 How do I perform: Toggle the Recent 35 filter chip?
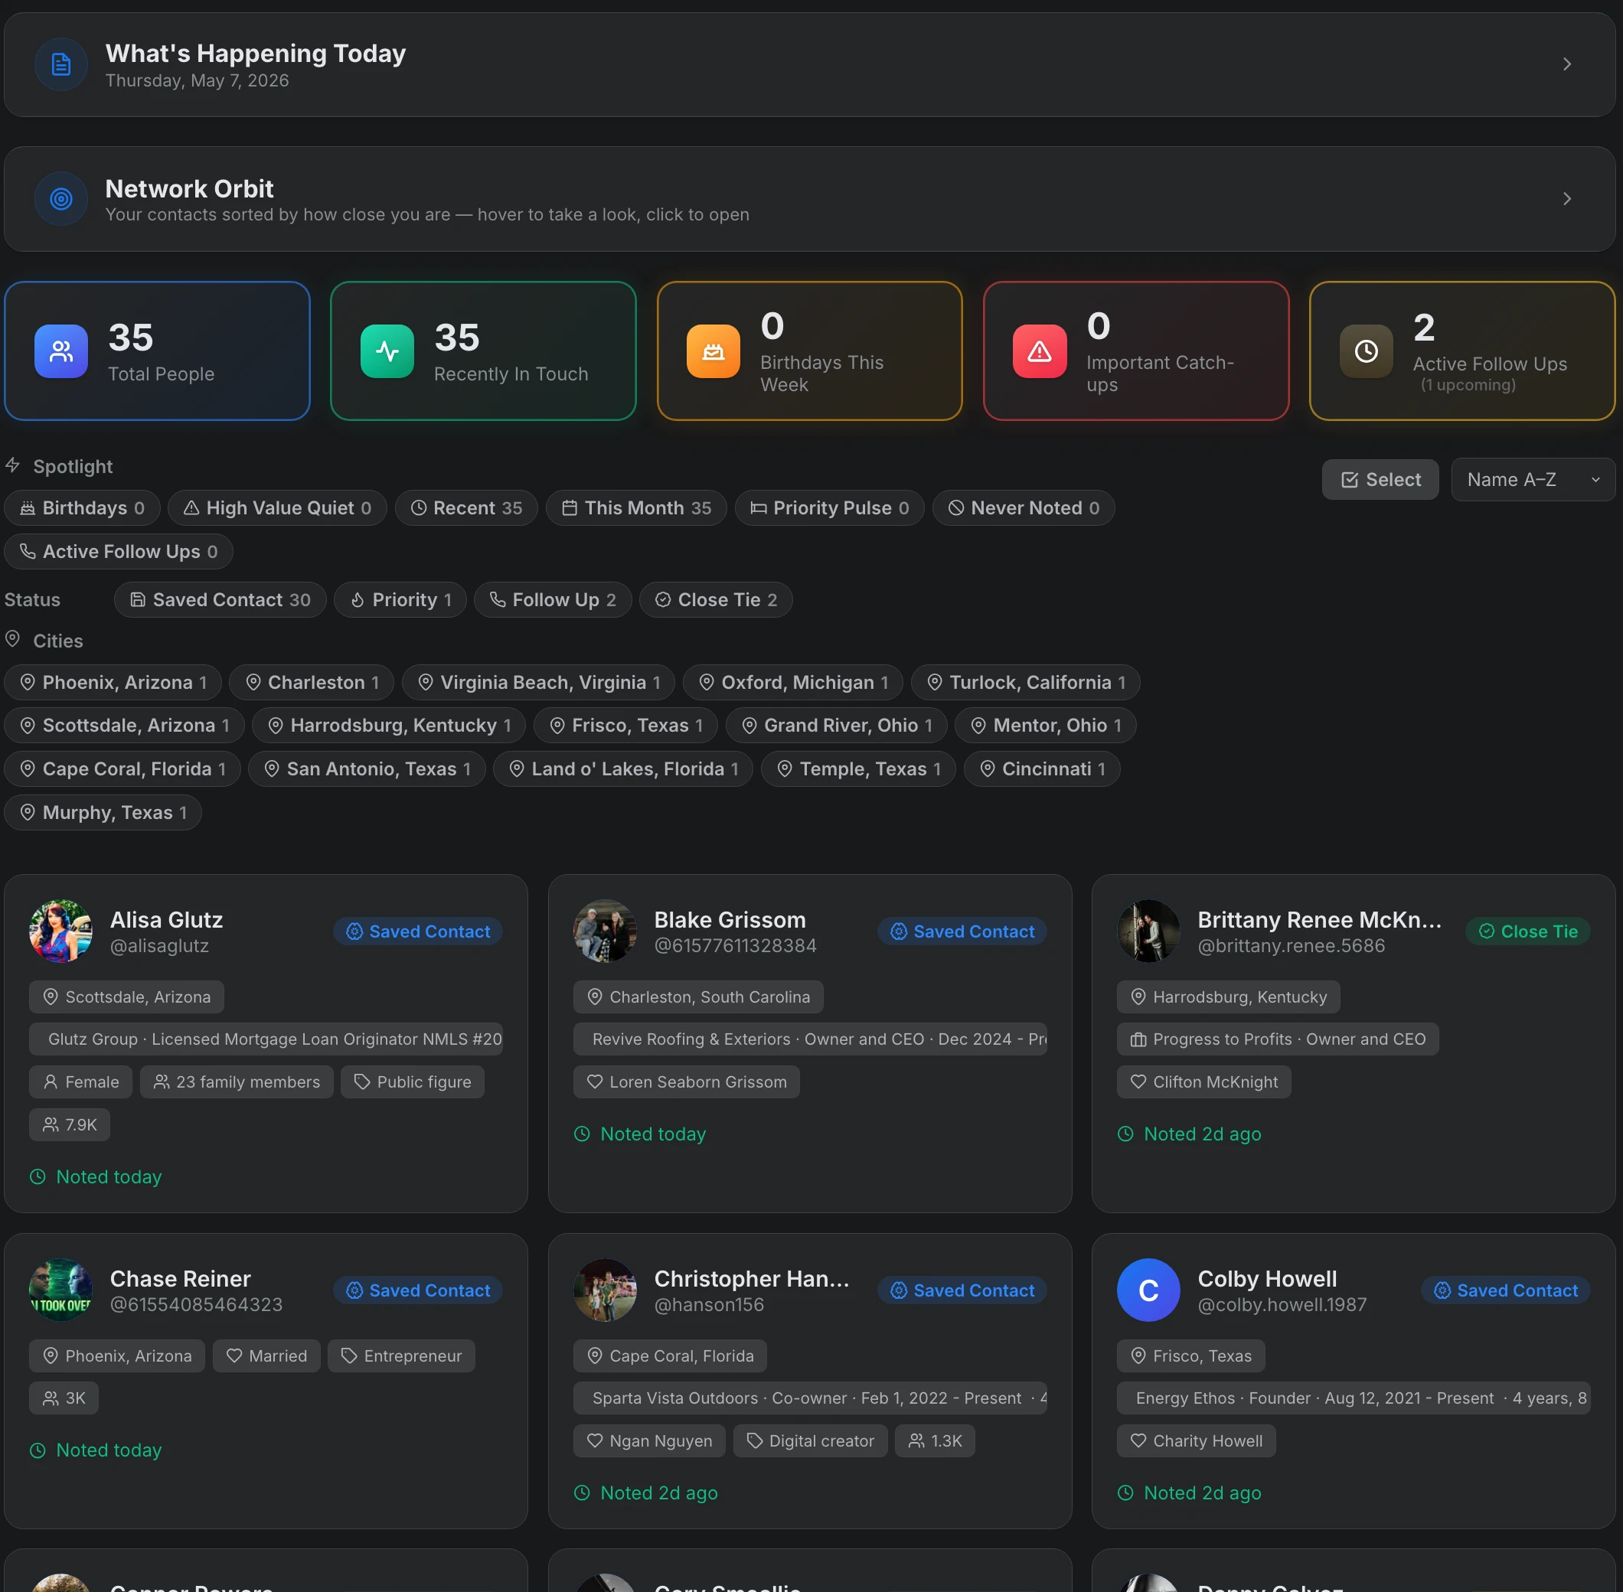[465, 507]
